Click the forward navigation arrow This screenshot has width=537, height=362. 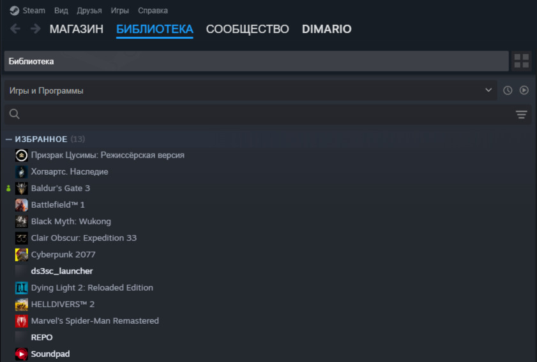click(x=35, y=29)
